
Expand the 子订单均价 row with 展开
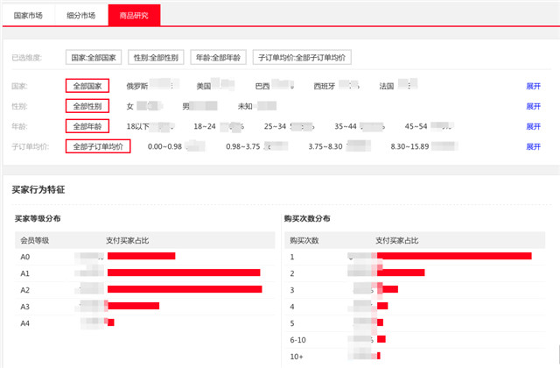tap(533, 146)
